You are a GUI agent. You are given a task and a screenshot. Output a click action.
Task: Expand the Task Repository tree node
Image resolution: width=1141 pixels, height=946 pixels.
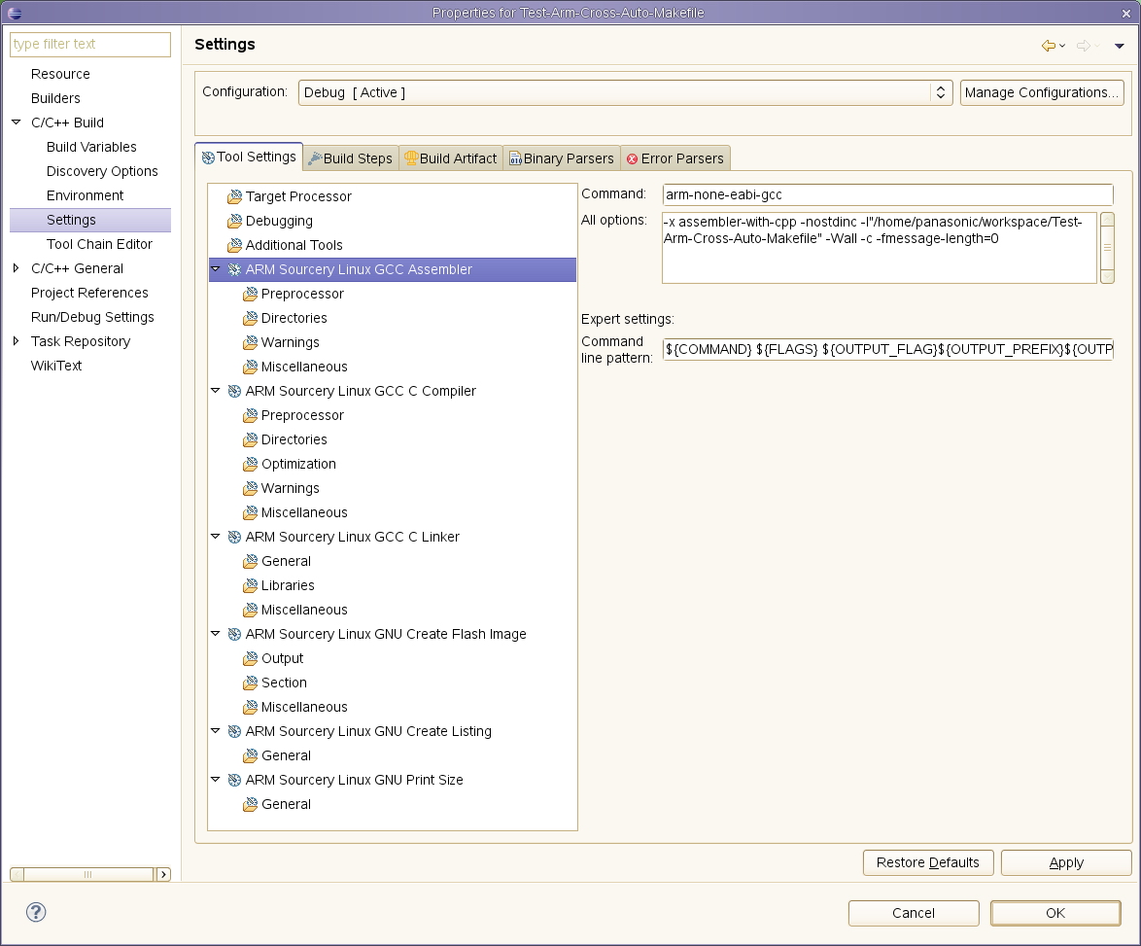[16, 341]
